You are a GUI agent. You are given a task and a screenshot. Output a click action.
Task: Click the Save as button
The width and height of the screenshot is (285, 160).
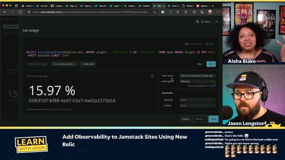click(199, 119)
